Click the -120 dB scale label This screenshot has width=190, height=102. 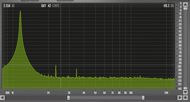[x=180, y=77]
